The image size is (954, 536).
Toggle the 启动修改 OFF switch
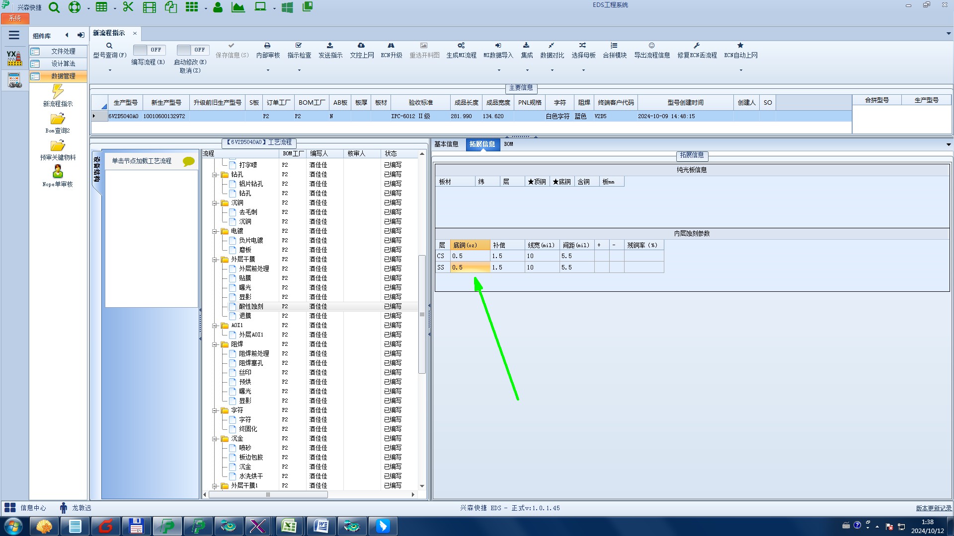[x=192, y=50]
